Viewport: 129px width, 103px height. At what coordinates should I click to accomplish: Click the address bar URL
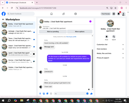click(38, 8)
